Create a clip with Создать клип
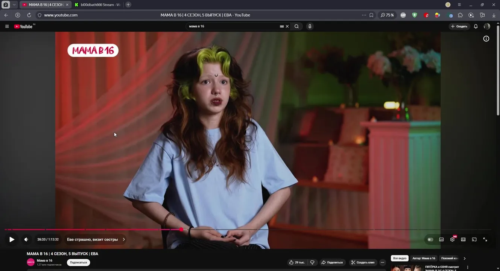 (363, 262)
